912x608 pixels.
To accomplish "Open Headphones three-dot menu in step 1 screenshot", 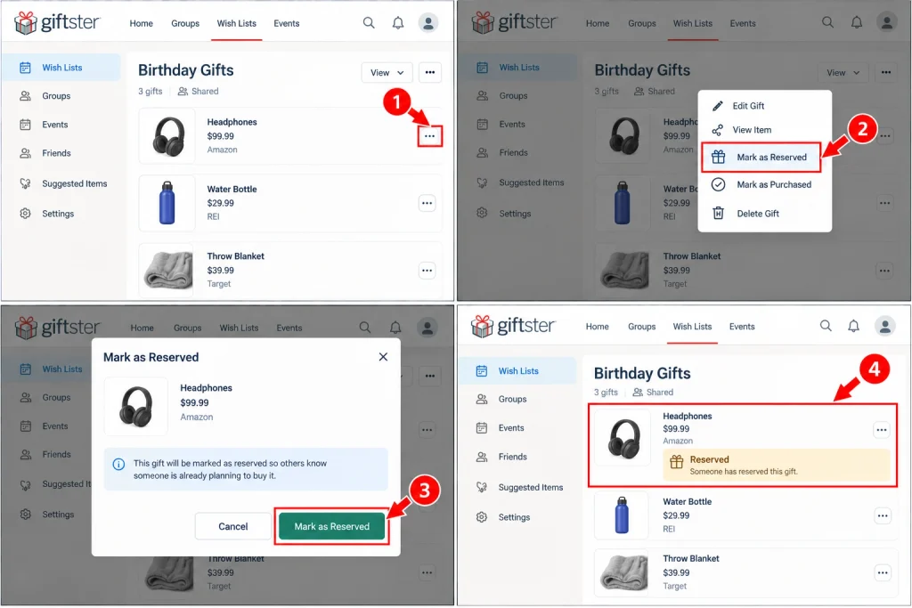I will (429, 136).
